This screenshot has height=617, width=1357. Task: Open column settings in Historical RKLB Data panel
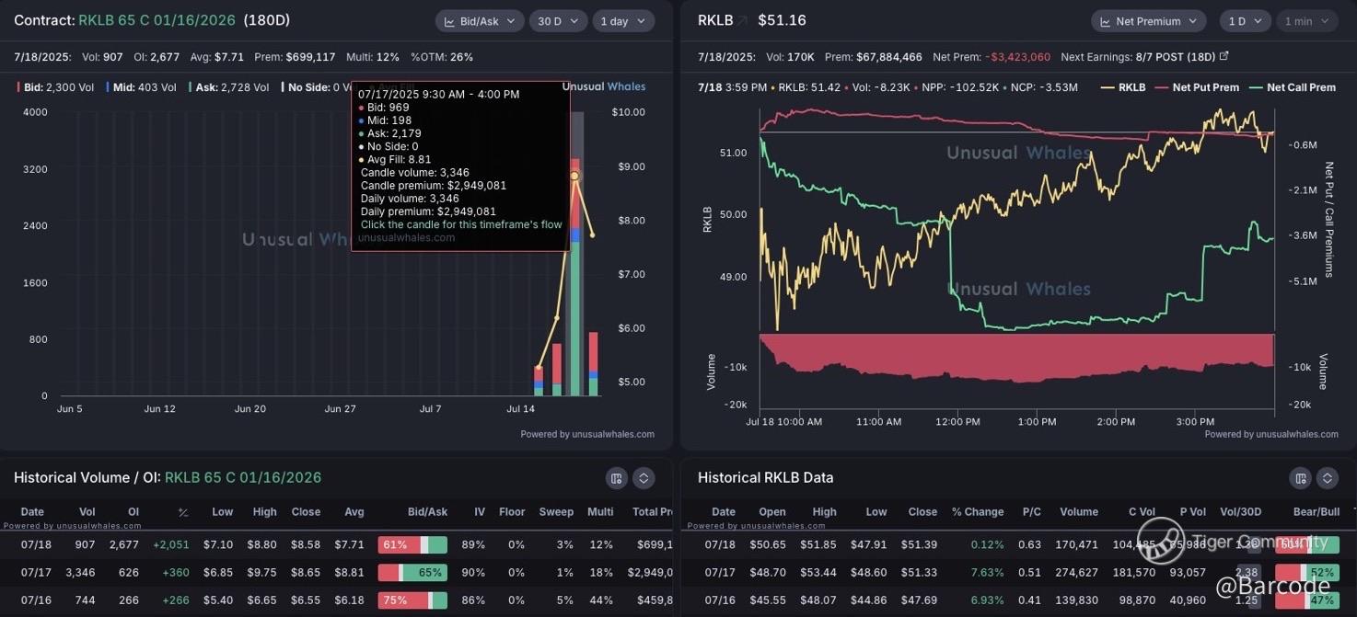[1300, 477]
